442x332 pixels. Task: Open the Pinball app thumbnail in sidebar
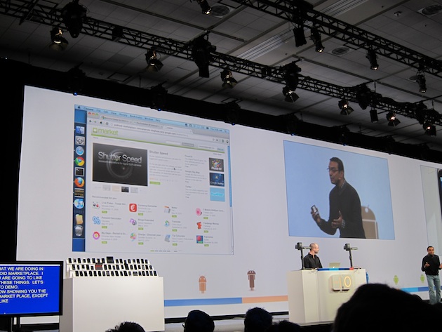pyautogui.click(x=216, y=164)
